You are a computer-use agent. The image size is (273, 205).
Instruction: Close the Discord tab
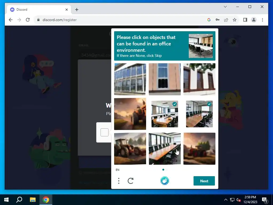pyautogui.click(x=66, y=10)
